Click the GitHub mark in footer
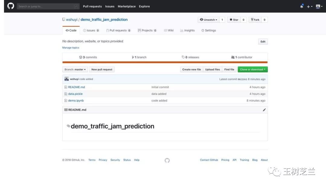Viewport: 326px width, 186px height. (167, 160)
